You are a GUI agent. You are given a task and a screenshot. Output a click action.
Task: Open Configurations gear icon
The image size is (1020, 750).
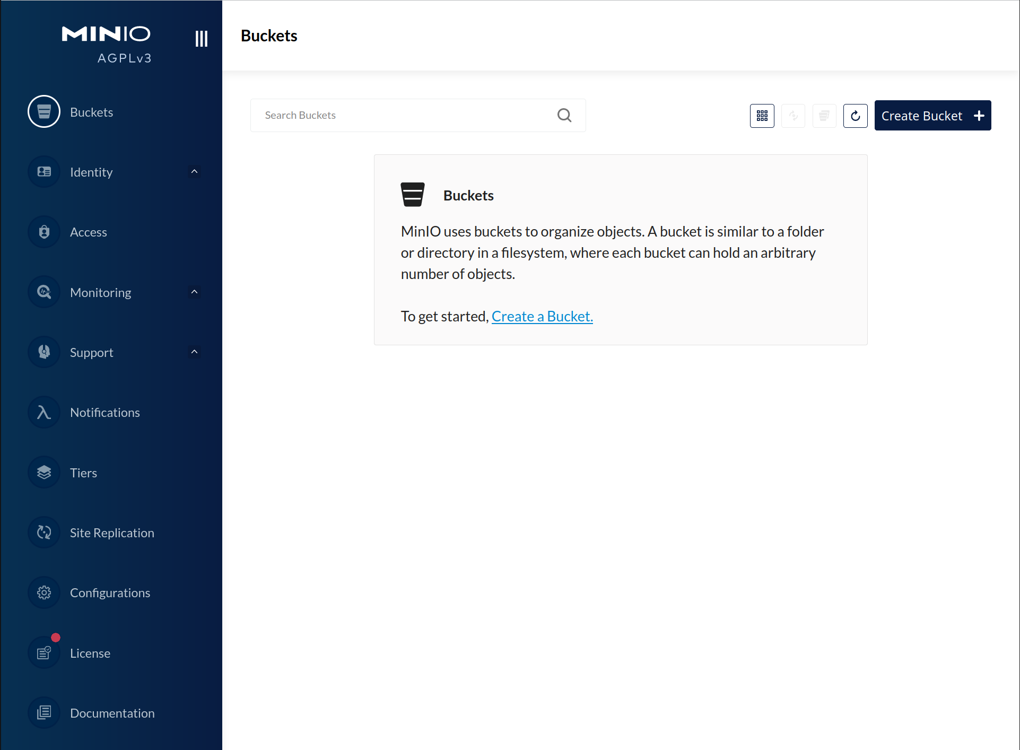(44, 592)
